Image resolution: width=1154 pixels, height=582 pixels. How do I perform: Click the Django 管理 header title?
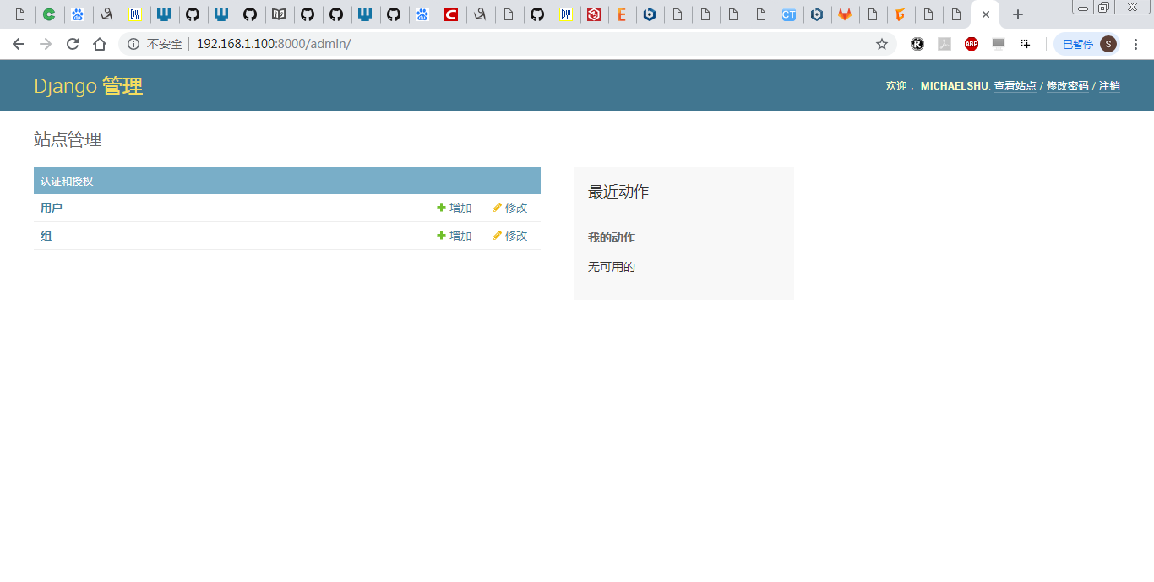[89, 86]
